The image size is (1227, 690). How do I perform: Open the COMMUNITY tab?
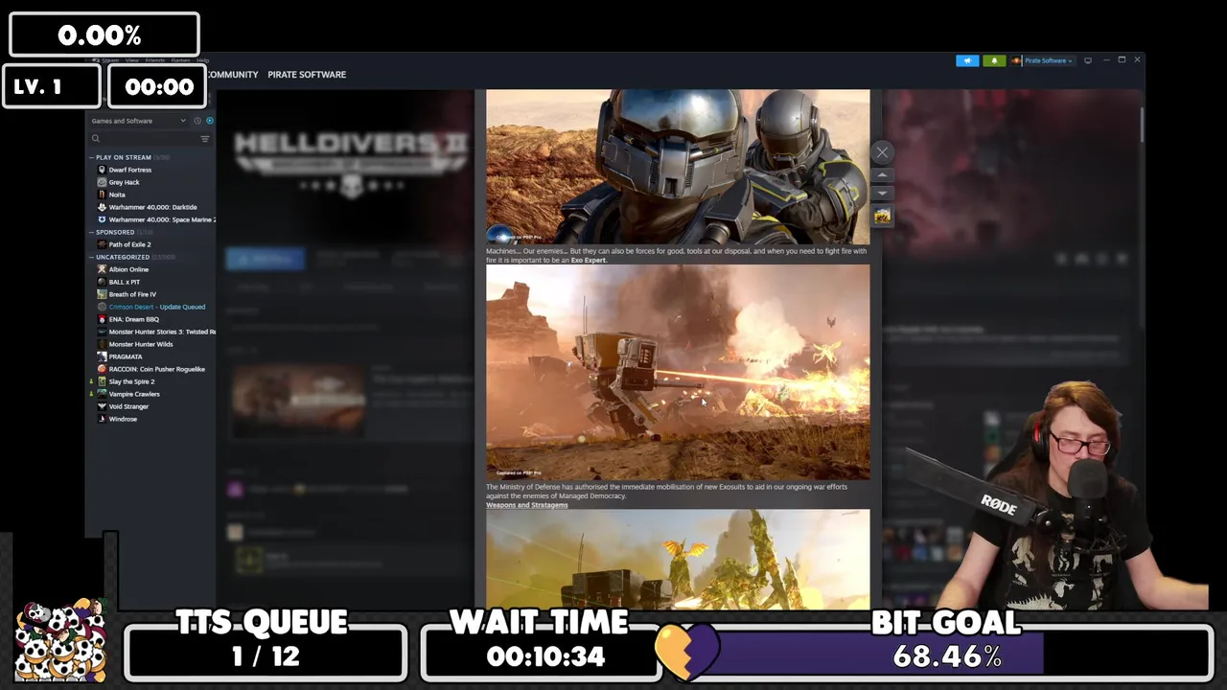coord(232,75)
